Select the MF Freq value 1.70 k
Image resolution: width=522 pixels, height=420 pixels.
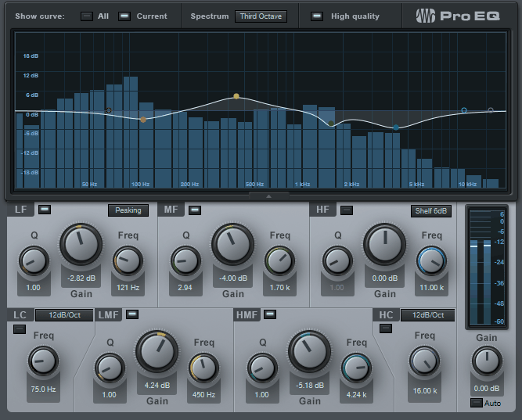pos(279,288)
